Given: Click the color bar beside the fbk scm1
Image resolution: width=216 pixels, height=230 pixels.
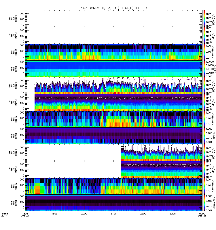Looking at the screenshot, I should [x=204, y=203].
